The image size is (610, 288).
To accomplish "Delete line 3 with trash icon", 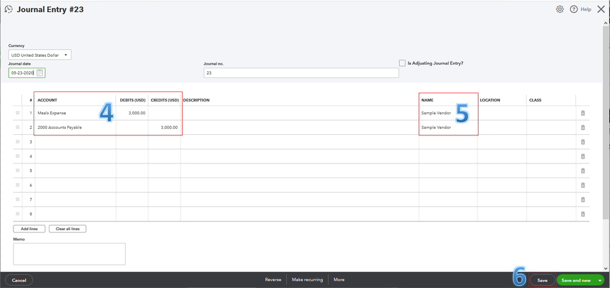I will [583, 142].
